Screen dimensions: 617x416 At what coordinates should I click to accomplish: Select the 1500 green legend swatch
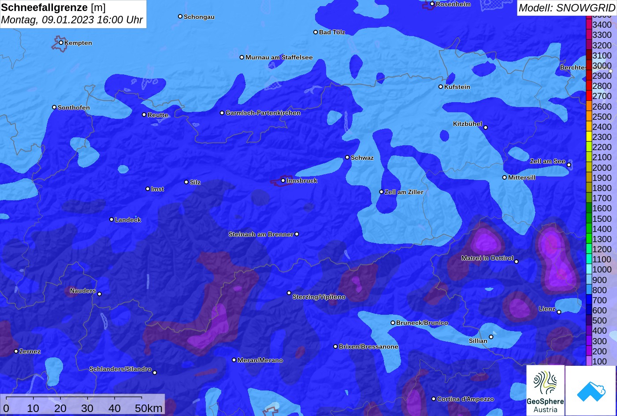click(x=589, y=219)
